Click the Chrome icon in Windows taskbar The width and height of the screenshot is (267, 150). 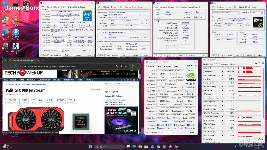[158, 147]
